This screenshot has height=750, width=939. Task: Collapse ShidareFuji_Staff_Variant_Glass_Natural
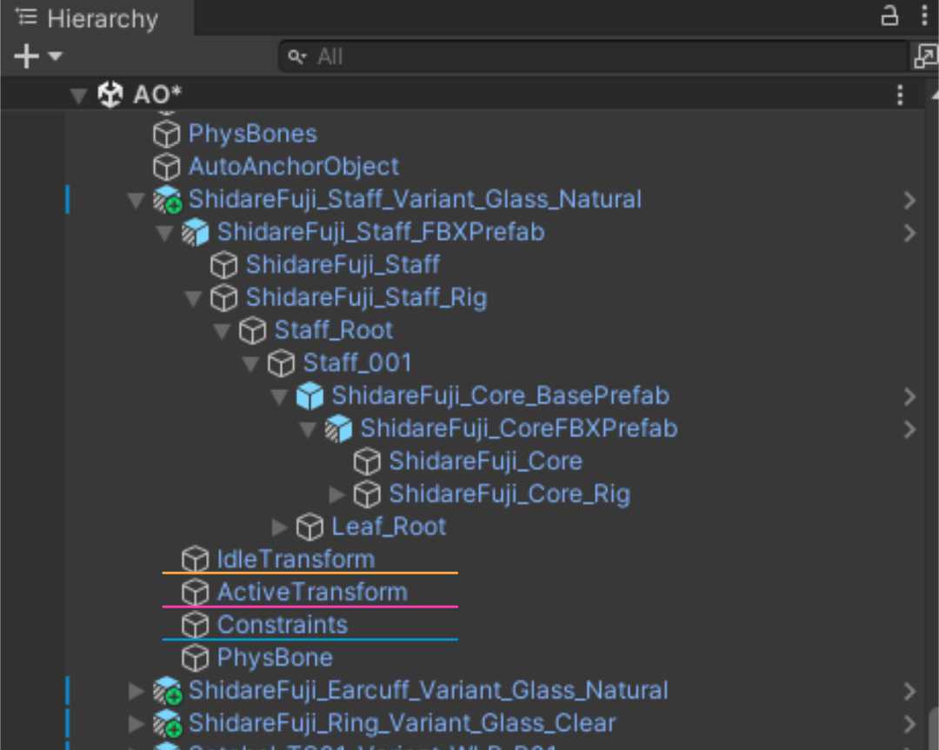tap(136, 200)
